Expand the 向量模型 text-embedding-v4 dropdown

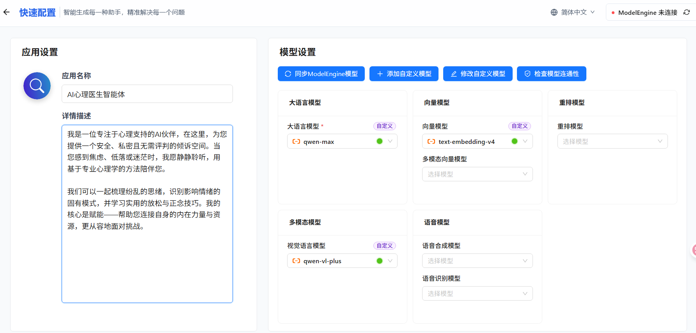pyautogui.click(x=477, y=141)
